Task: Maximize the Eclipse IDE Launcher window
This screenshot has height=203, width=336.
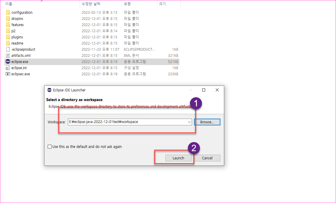Action: [204, 90]
